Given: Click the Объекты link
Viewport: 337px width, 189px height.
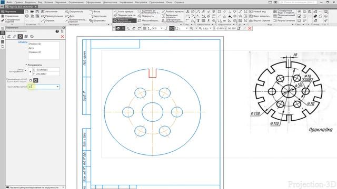Looking at the screenshot, I should [x=23, y=42].
